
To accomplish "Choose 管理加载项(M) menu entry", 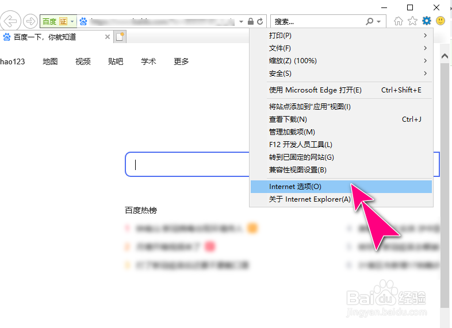I will 342,132.
